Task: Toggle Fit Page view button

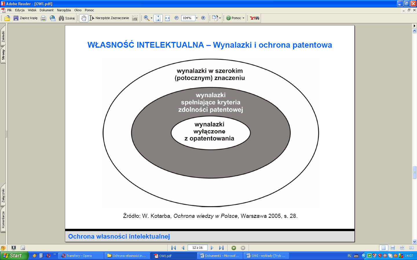Action: click(x=158, y=18)
